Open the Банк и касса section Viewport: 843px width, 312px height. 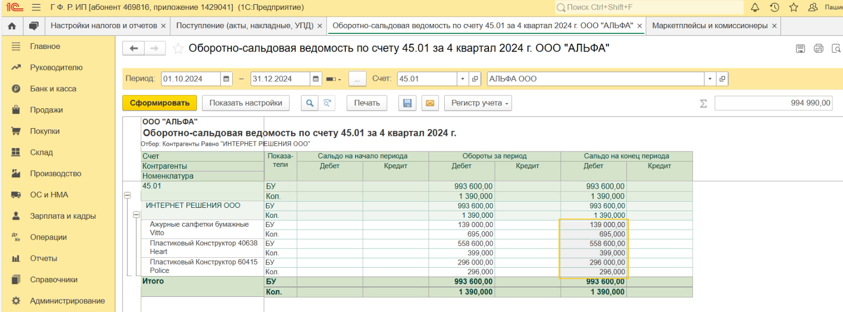click(53, 89)
